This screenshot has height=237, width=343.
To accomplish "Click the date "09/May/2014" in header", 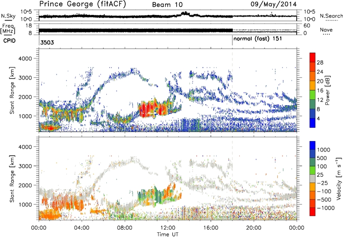I will click(274, 4).
